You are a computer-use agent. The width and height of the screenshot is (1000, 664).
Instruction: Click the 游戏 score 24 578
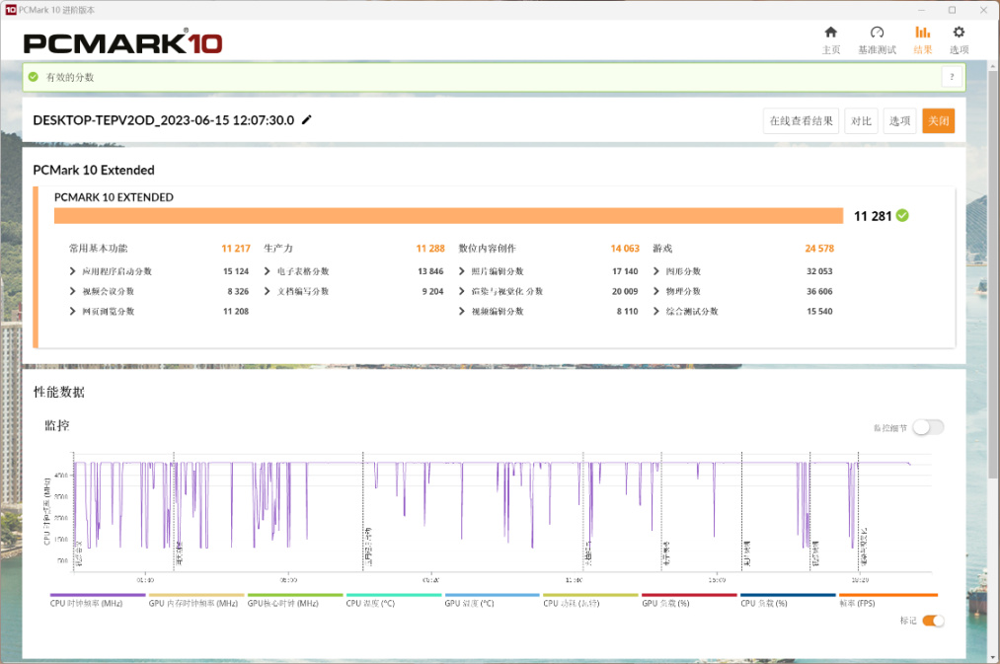coord(819,249)
